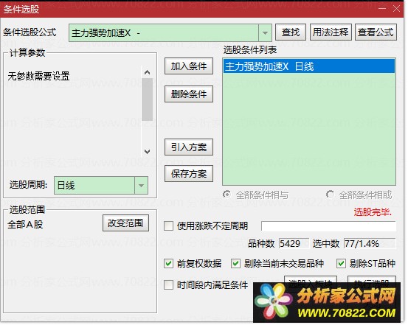Viewport: 408px width, 325px height.
Task: Expand the 选股周期 period dropdown arrow
Action: [x=142, y=186]
